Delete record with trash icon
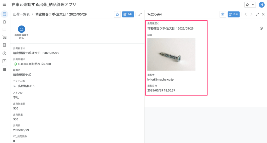This screenshot has width=267, height=143. pos(223,15)
